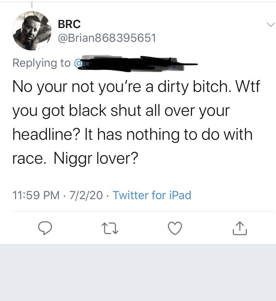This screenshot has height=301, width=276.
Task: Tap the thread connector line above the avatar
Action: click(32, 5)
